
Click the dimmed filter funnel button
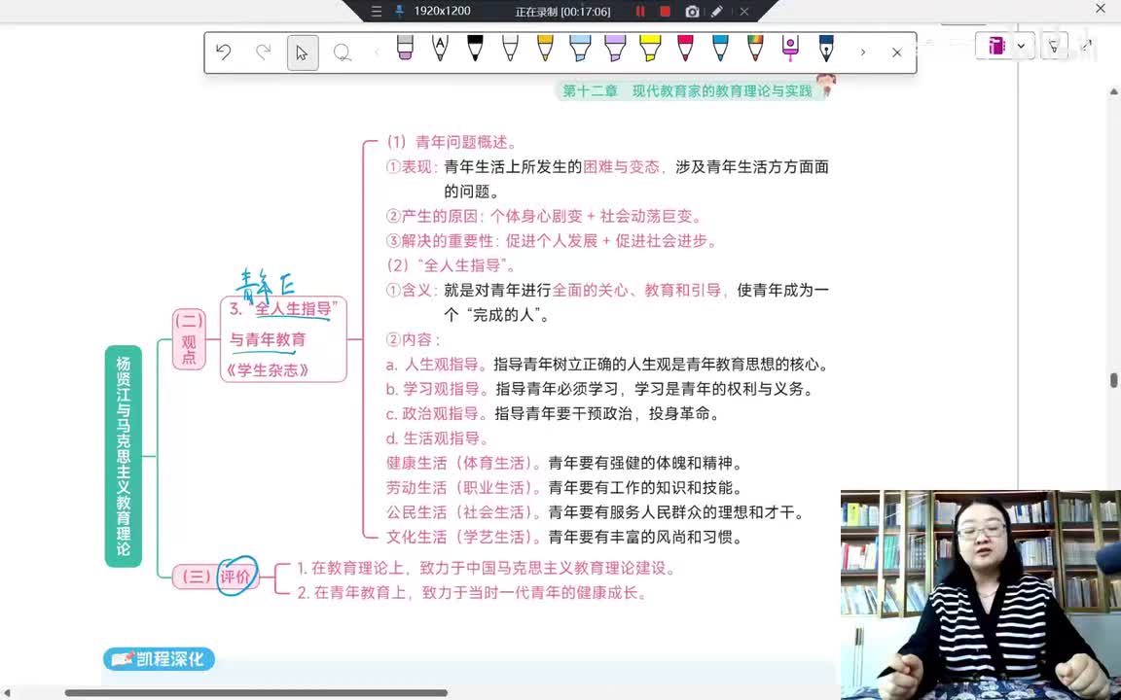(x=1053, y=47)
